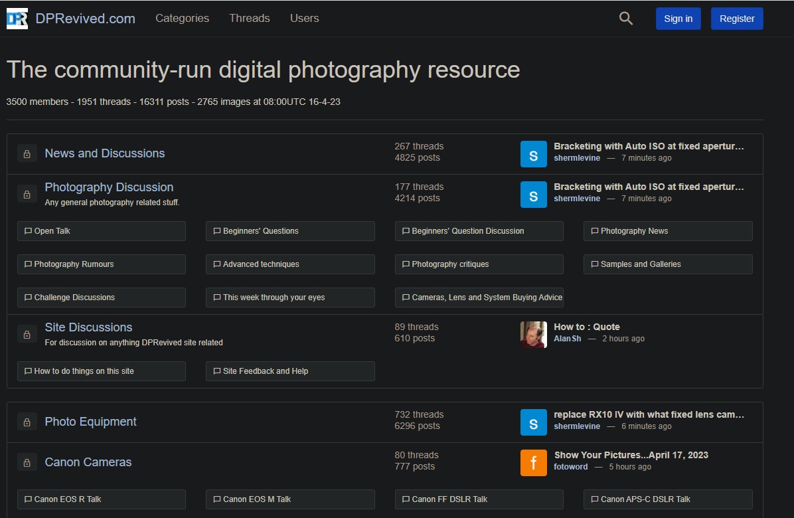The image size is (794, 518).
Task: Open Beginners' Questions subforum
Action: pos(290,231)
